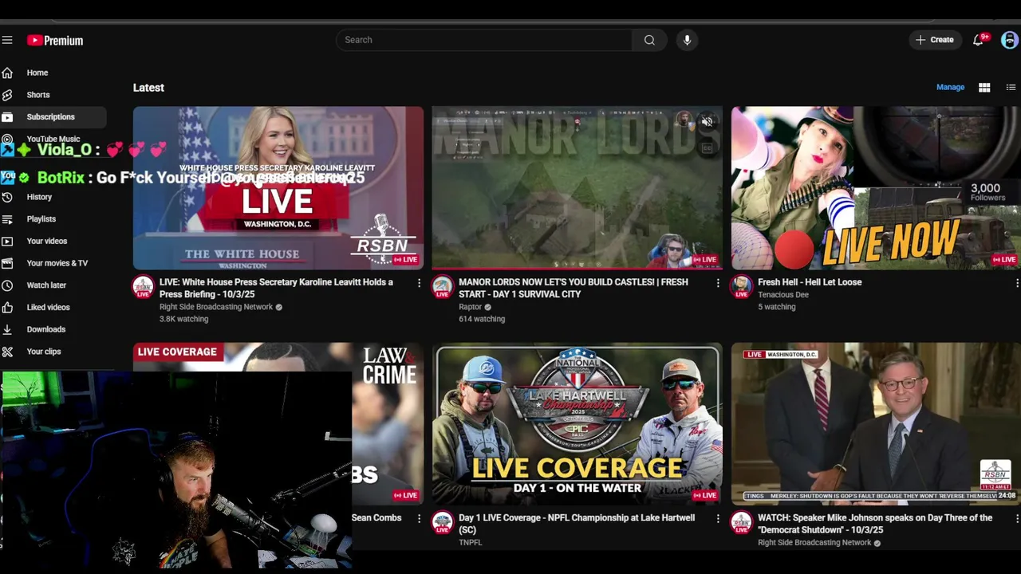Open Your videos in sidebar
Screen dimensions: 1021x574
coord(47,241)
